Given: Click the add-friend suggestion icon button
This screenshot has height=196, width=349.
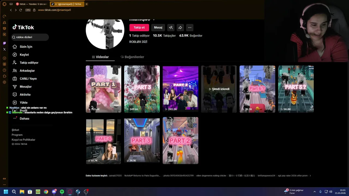Looking at the screenshot, I should [x=171, y=27].
